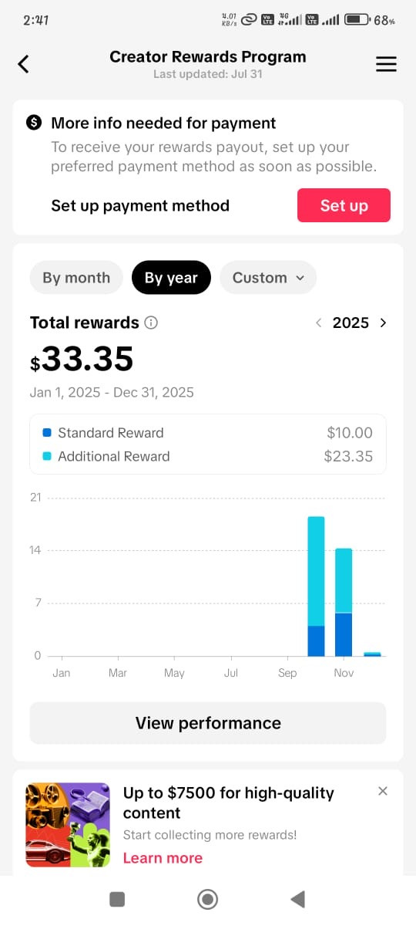Tap the Android home button

click(207, 899)
